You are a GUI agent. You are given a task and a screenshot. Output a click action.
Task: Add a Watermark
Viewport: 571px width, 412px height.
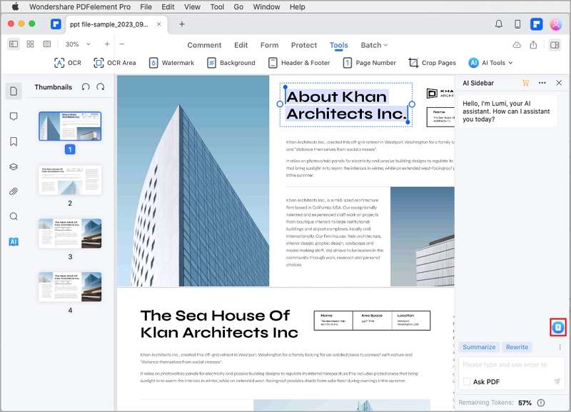(171, 63)
